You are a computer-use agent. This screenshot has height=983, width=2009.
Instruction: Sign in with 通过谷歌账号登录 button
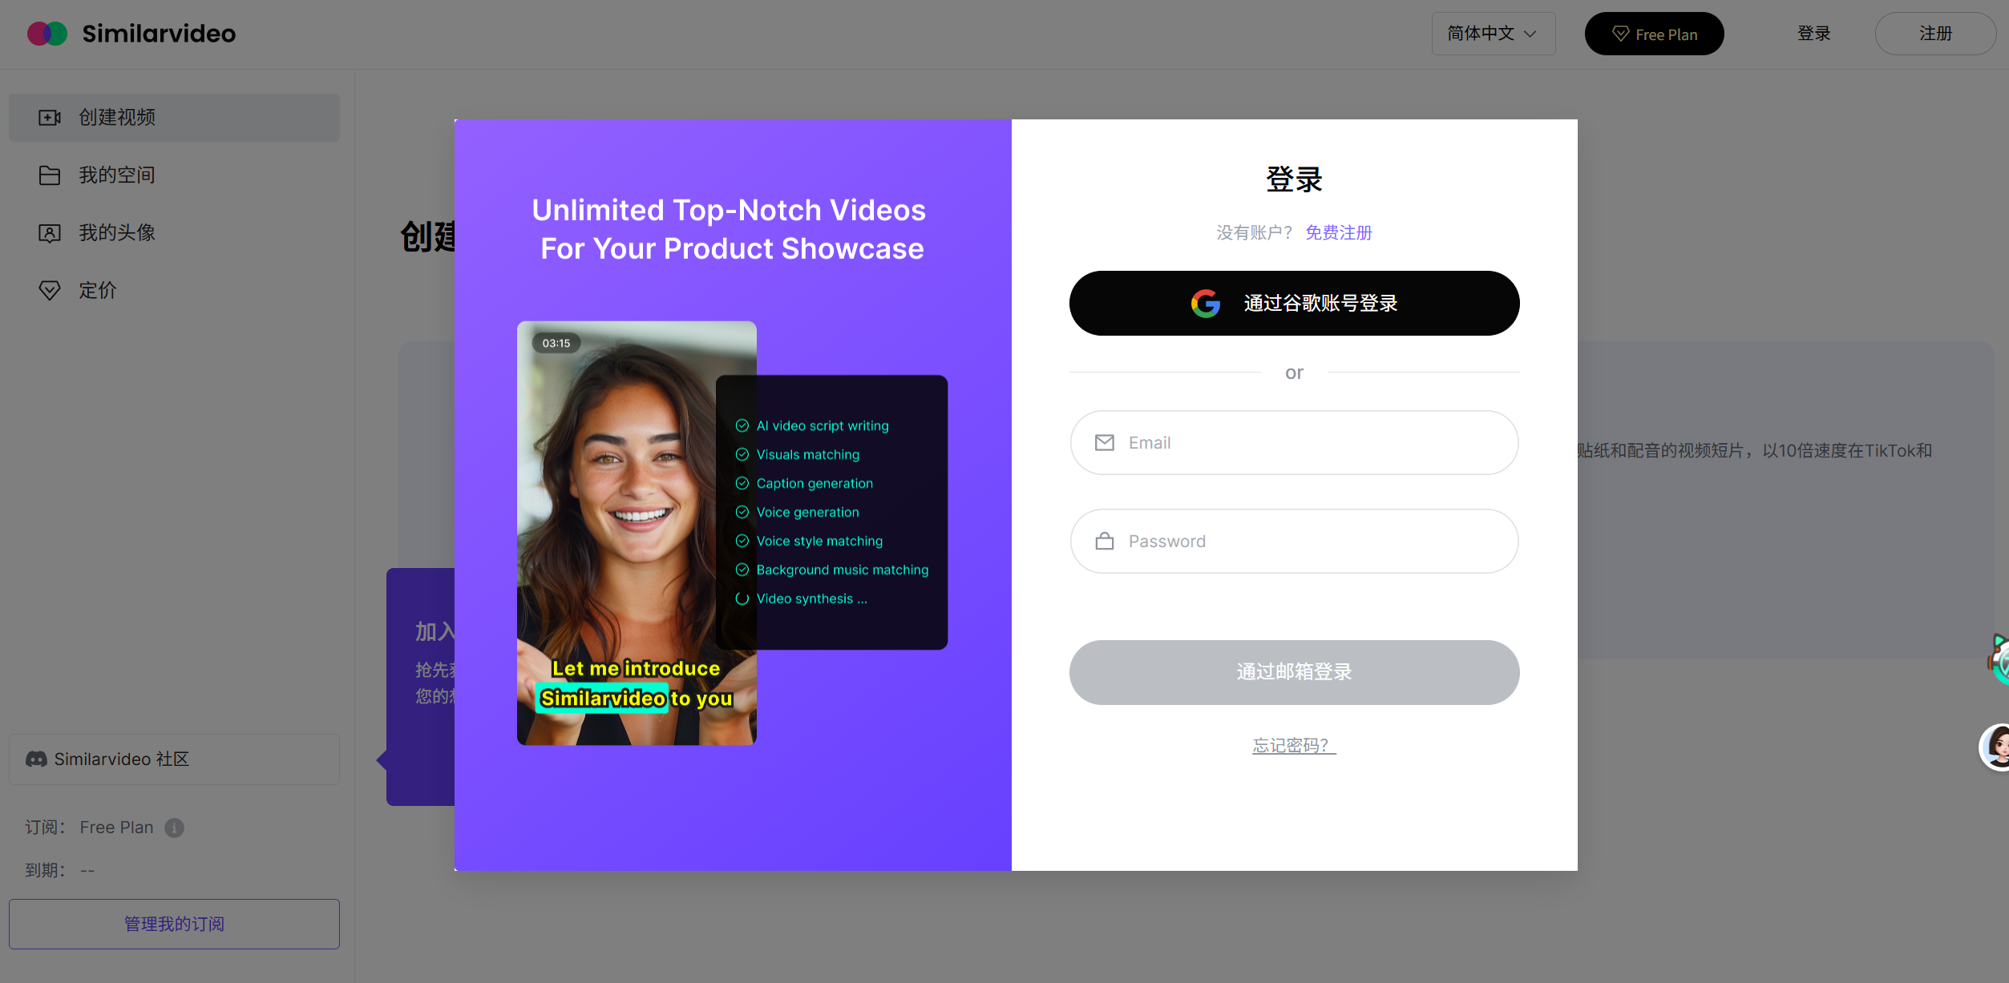pyautogui.click(x=1294, y=304)
